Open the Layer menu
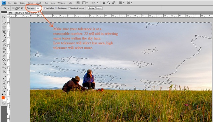 click(31, 3)
